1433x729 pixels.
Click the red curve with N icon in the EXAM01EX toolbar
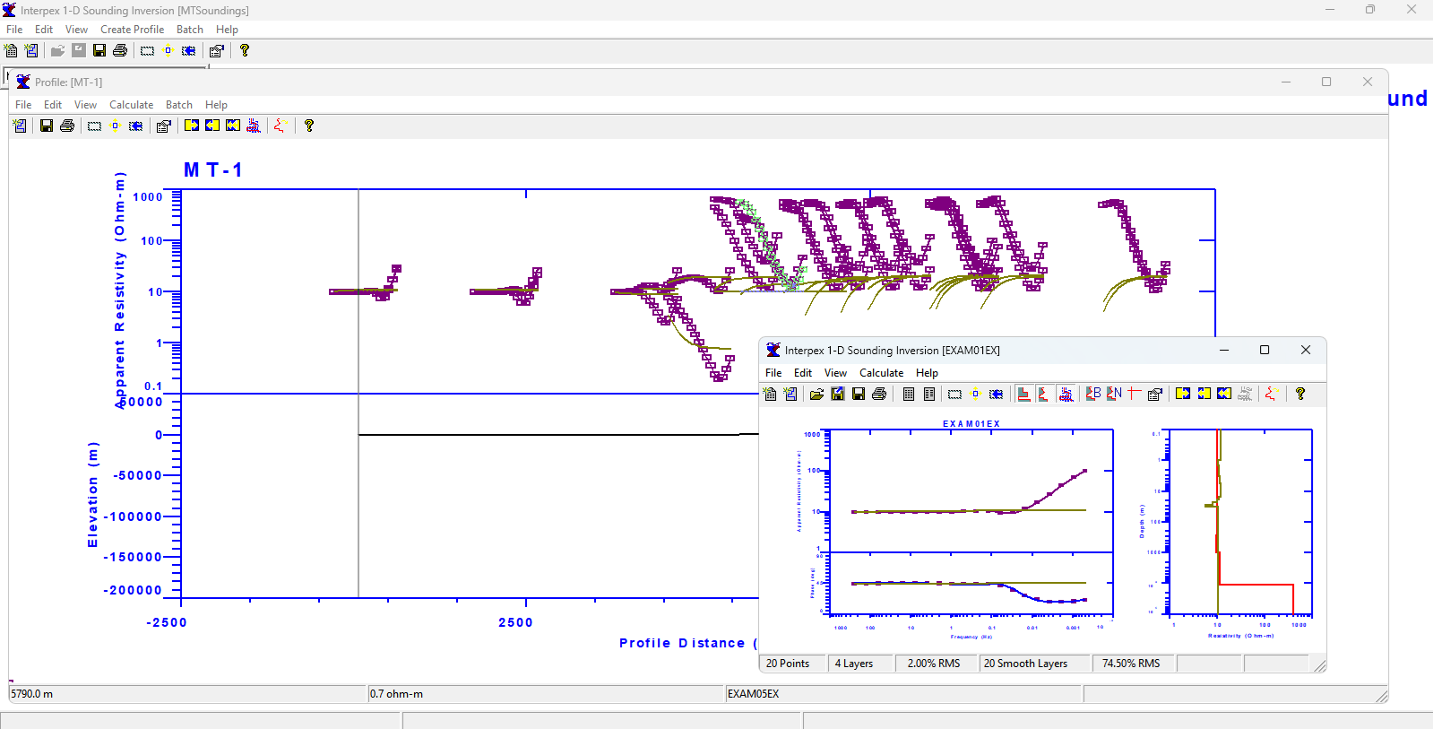click(1114, 394)
